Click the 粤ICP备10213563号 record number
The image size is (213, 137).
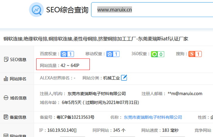(75, 117)
